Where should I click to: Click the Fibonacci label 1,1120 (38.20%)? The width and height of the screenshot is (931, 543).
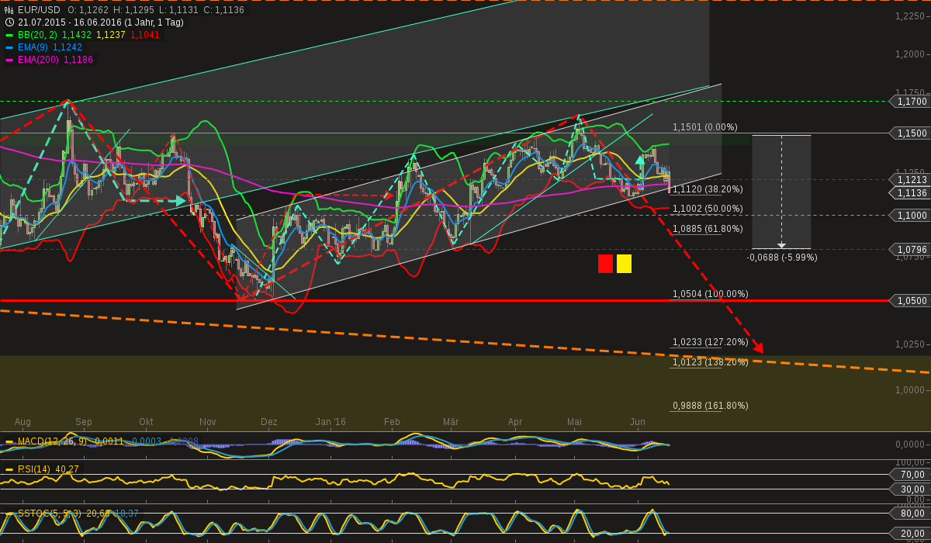[x=707, y=189]
